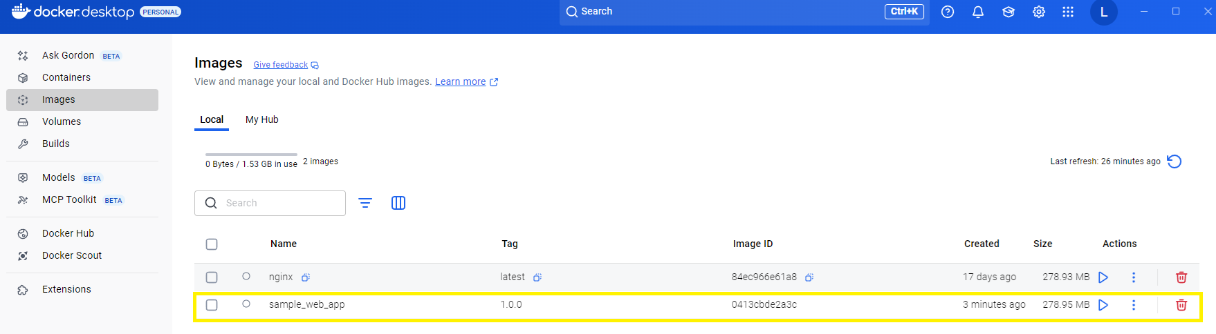This screenshot has width=1216, height=334.
Task: Select Images in sidebar
Action: (82, 99)
